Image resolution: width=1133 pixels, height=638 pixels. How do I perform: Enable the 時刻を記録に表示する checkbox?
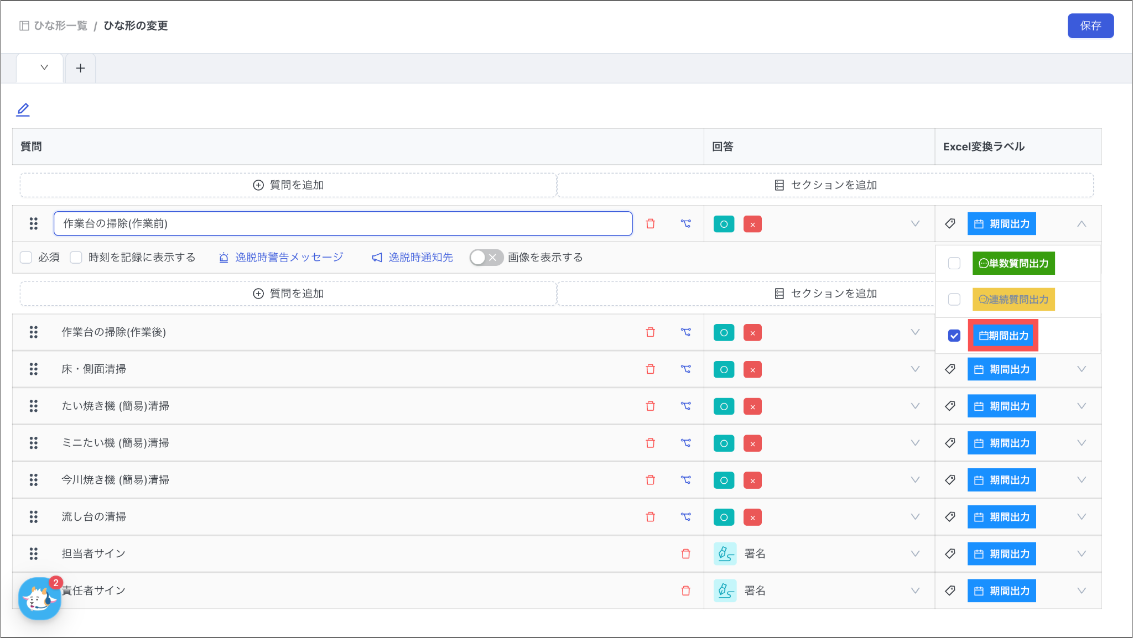point(76,258)
